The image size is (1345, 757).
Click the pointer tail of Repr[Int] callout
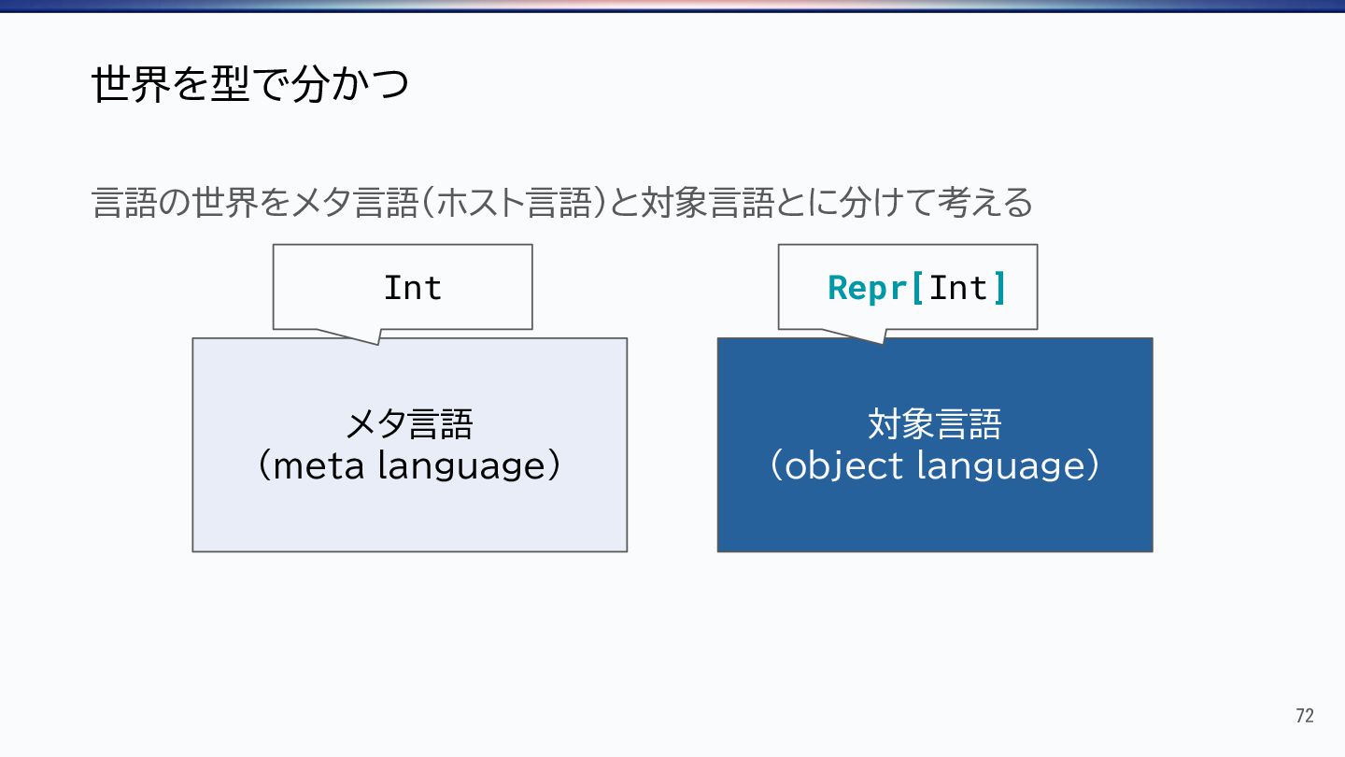(880, 337)
